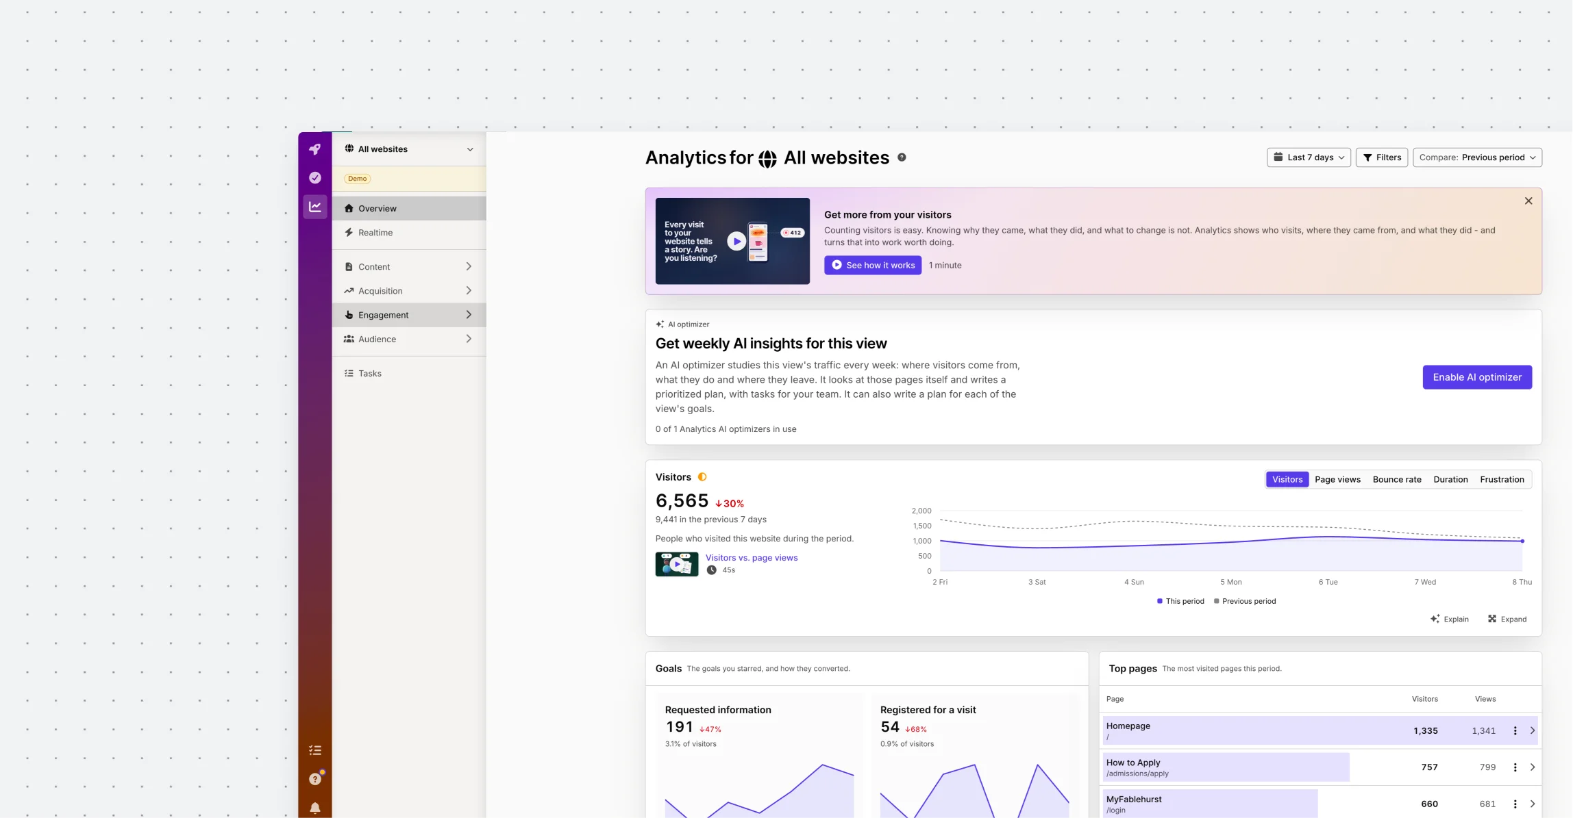This screenshot has height=818, width=1573.
Task: Expand the Engagement menu section
Action: pos(409,315)
